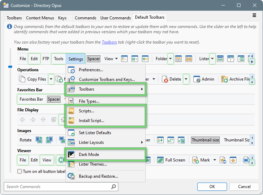Select Backup and Restore... entry
The height and width of the screenshot is (195, 263).
(x=106, y=176)
